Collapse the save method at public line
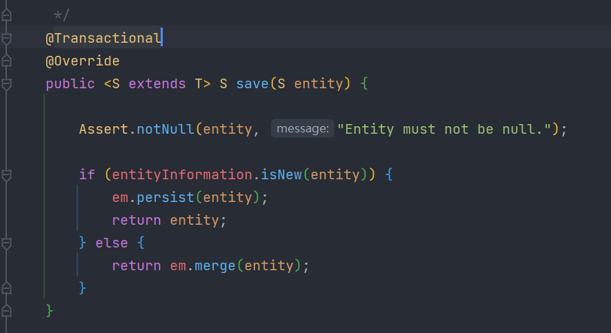The height and width of the screenshot is (333, 611). [x=6, y=83]
